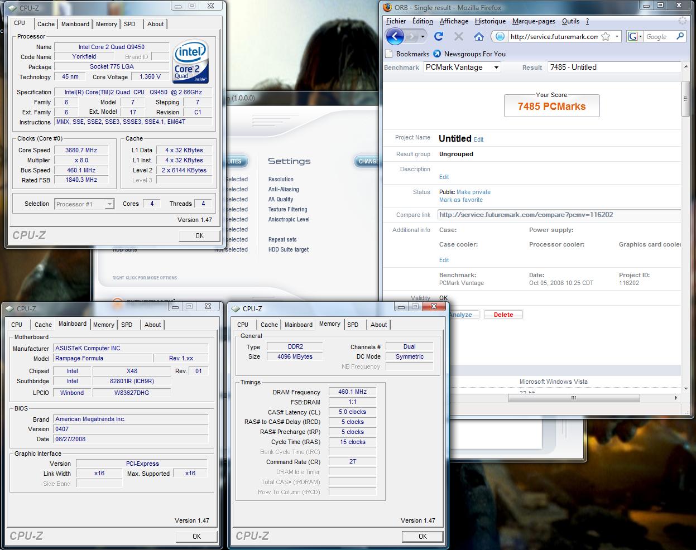This screenshot has width=696, height=550.
Task: Click CPU-Z icon in top CPU window title
Action: pyautogui.click(x=12, y=8)
